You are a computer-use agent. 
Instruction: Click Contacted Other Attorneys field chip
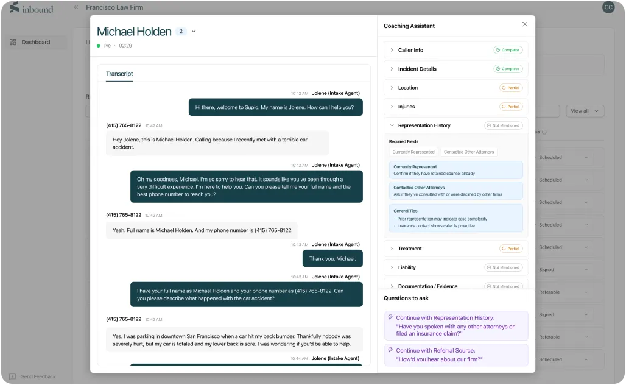coord(469,152)
